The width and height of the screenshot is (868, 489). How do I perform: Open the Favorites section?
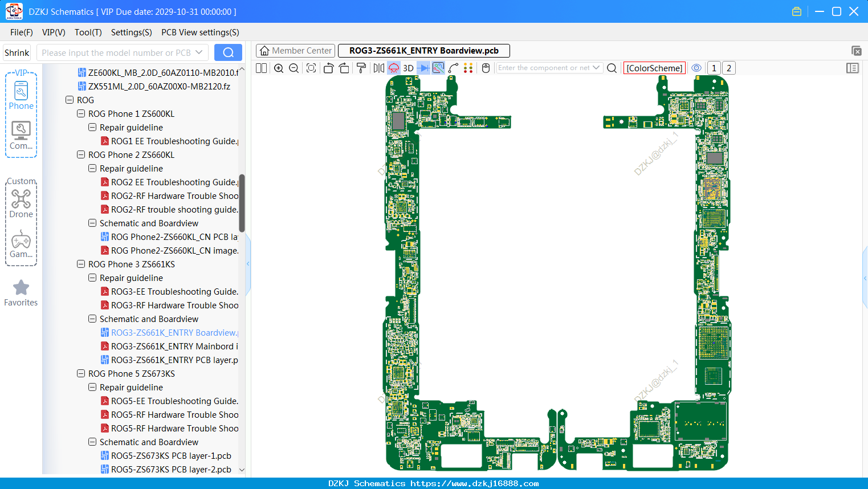(x=21, y=293)
